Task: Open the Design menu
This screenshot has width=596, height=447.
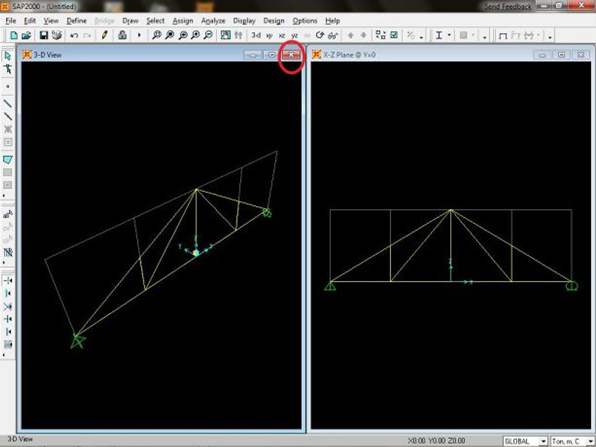Action: coord(274,21)
